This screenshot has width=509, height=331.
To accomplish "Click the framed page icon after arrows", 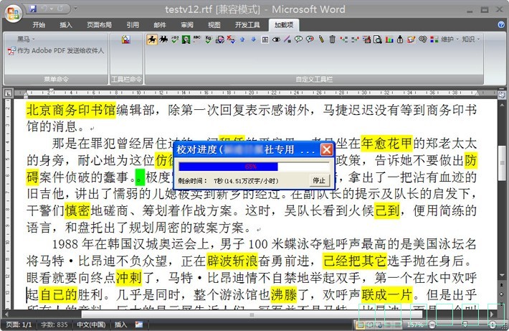I will pos(265,39).
